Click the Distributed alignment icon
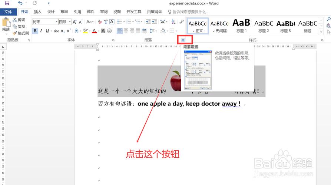The width and height of the screenshot is (331, 185). coord(144,31)
